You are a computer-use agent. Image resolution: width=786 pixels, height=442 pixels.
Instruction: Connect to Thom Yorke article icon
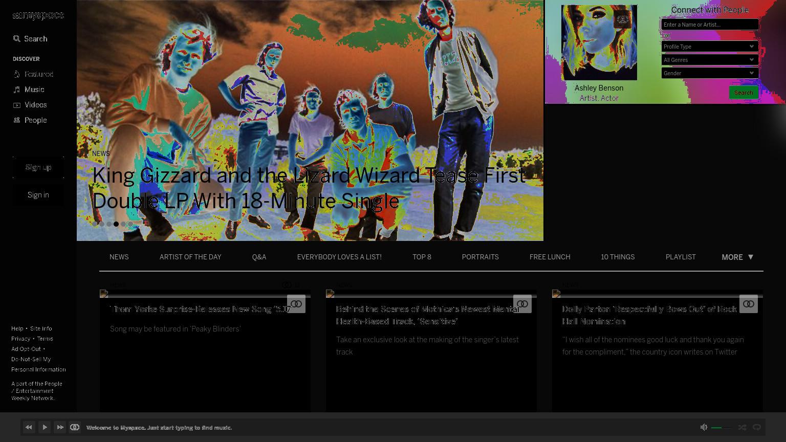coord(296,304)
